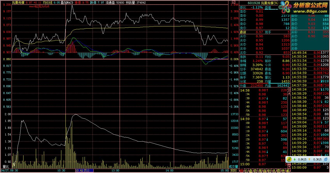Select extended level 买⑥ 8.91 row
The image size is (330, 173).
(x=310, y=32)
